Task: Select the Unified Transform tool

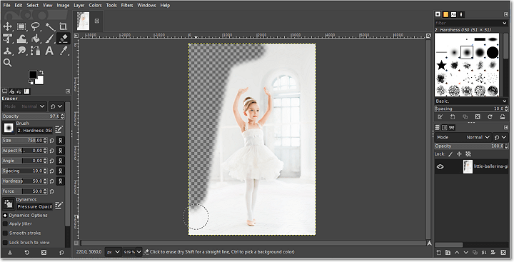Action: 7,39
